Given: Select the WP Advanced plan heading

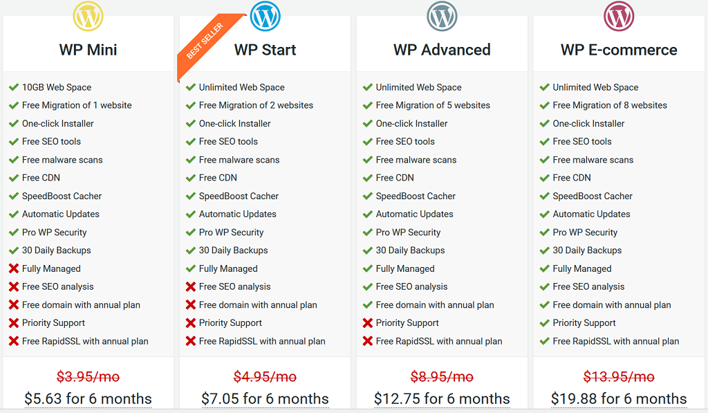Looking at the screenshot, I should 442,50.
